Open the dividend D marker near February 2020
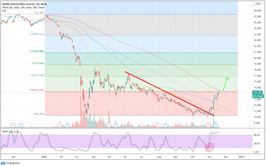 pyautogui.click(x=68, y=125)
